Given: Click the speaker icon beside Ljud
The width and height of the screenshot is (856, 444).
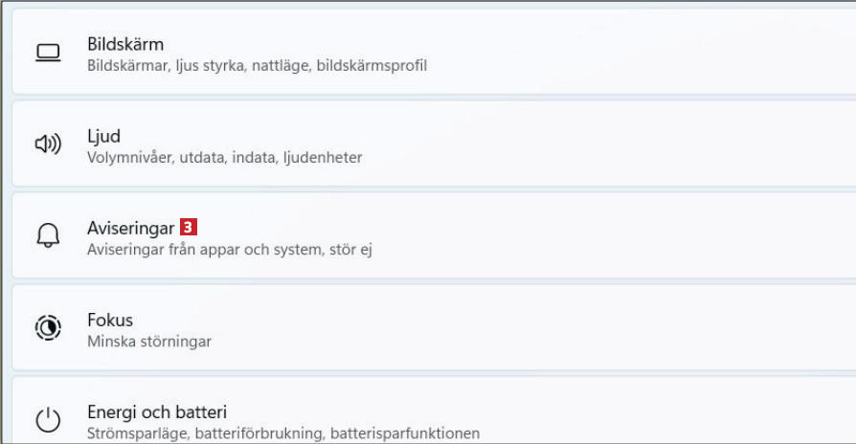Looking at the screenshot, I should (x=48, y=145).
